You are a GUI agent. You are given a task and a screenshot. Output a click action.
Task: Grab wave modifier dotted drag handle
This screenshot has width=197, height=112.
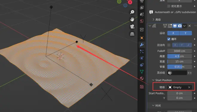(x=196, y=26)
